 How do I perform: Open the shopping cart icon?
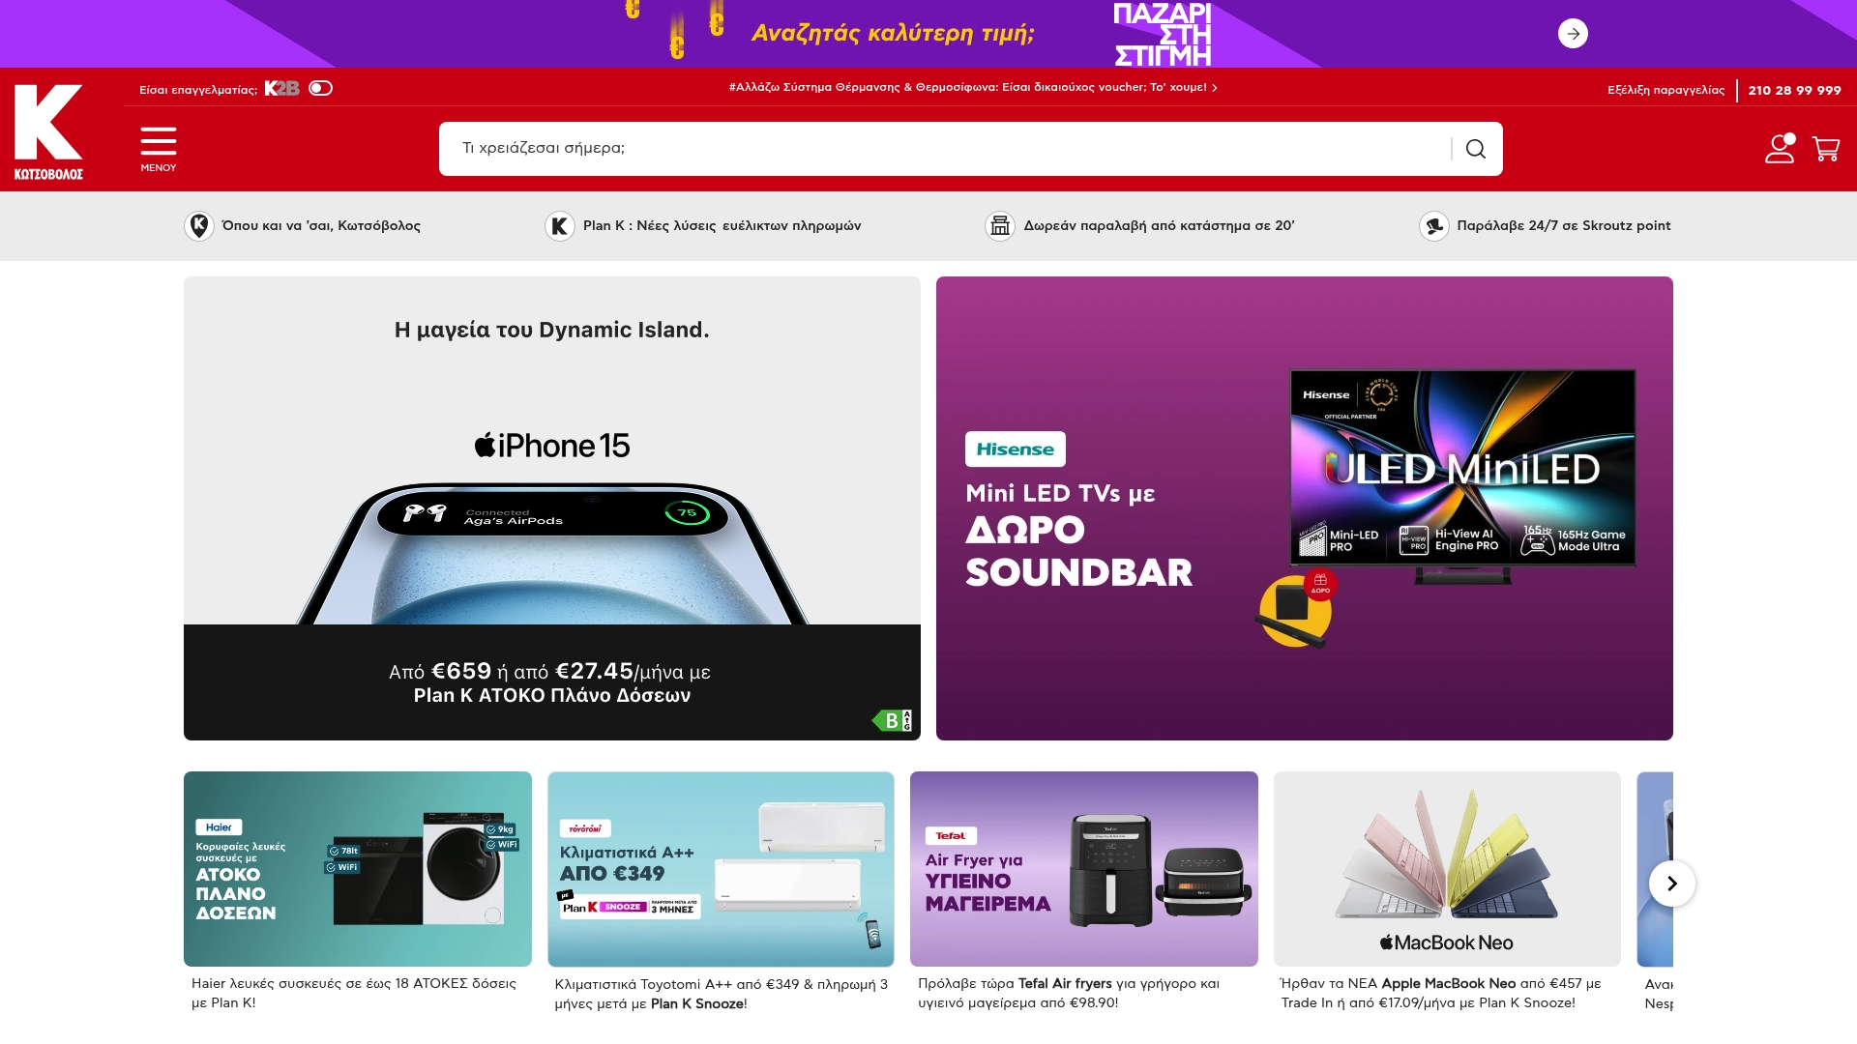click(1826, 149)
